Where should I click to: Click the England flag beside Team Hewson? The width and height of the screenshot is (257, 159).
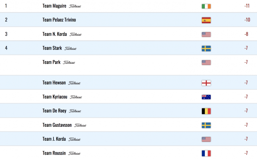pyautogui.click(x=206, y=83)
